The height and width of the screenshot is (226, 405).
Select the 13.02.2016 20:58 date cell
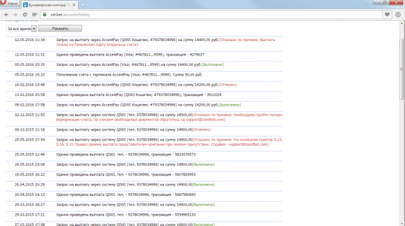[x=30, y=95]
